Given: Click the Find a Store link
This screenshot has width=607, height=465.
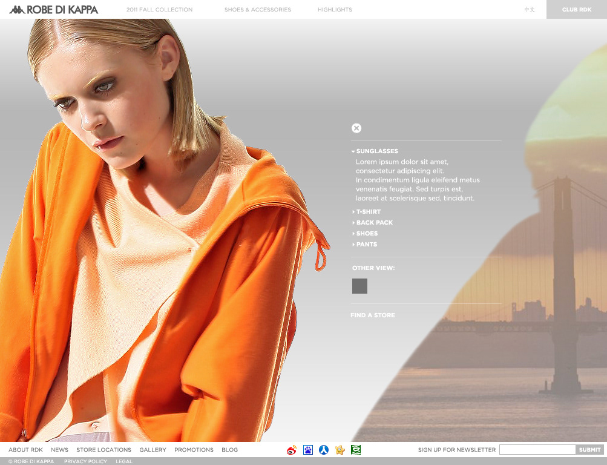Looking at the screenshot, I should coord(373,315).
